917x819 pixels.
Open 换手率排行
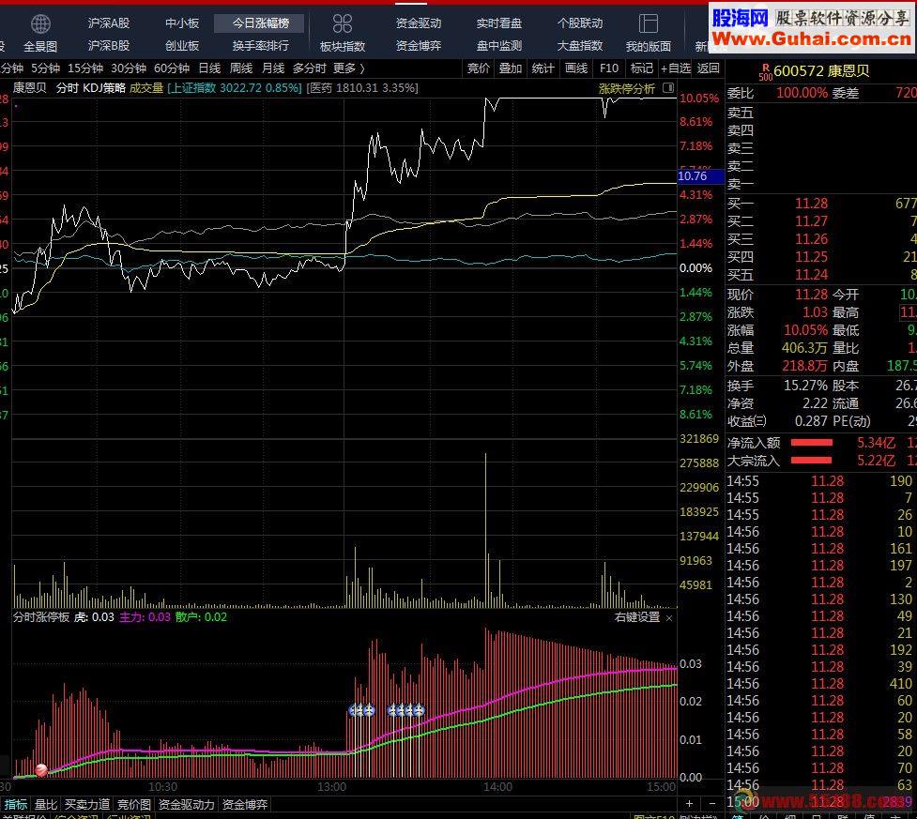click(260, 46)
